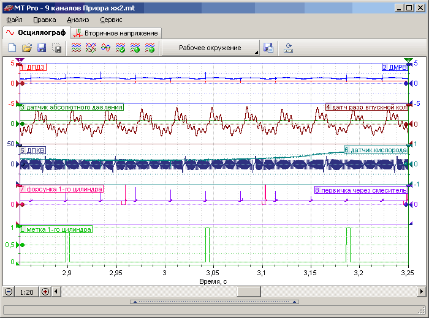Click the waveform icon with green checkmark
Image resolution: width=429 pixels, height=318 pixels.
[x=120, y=48]
